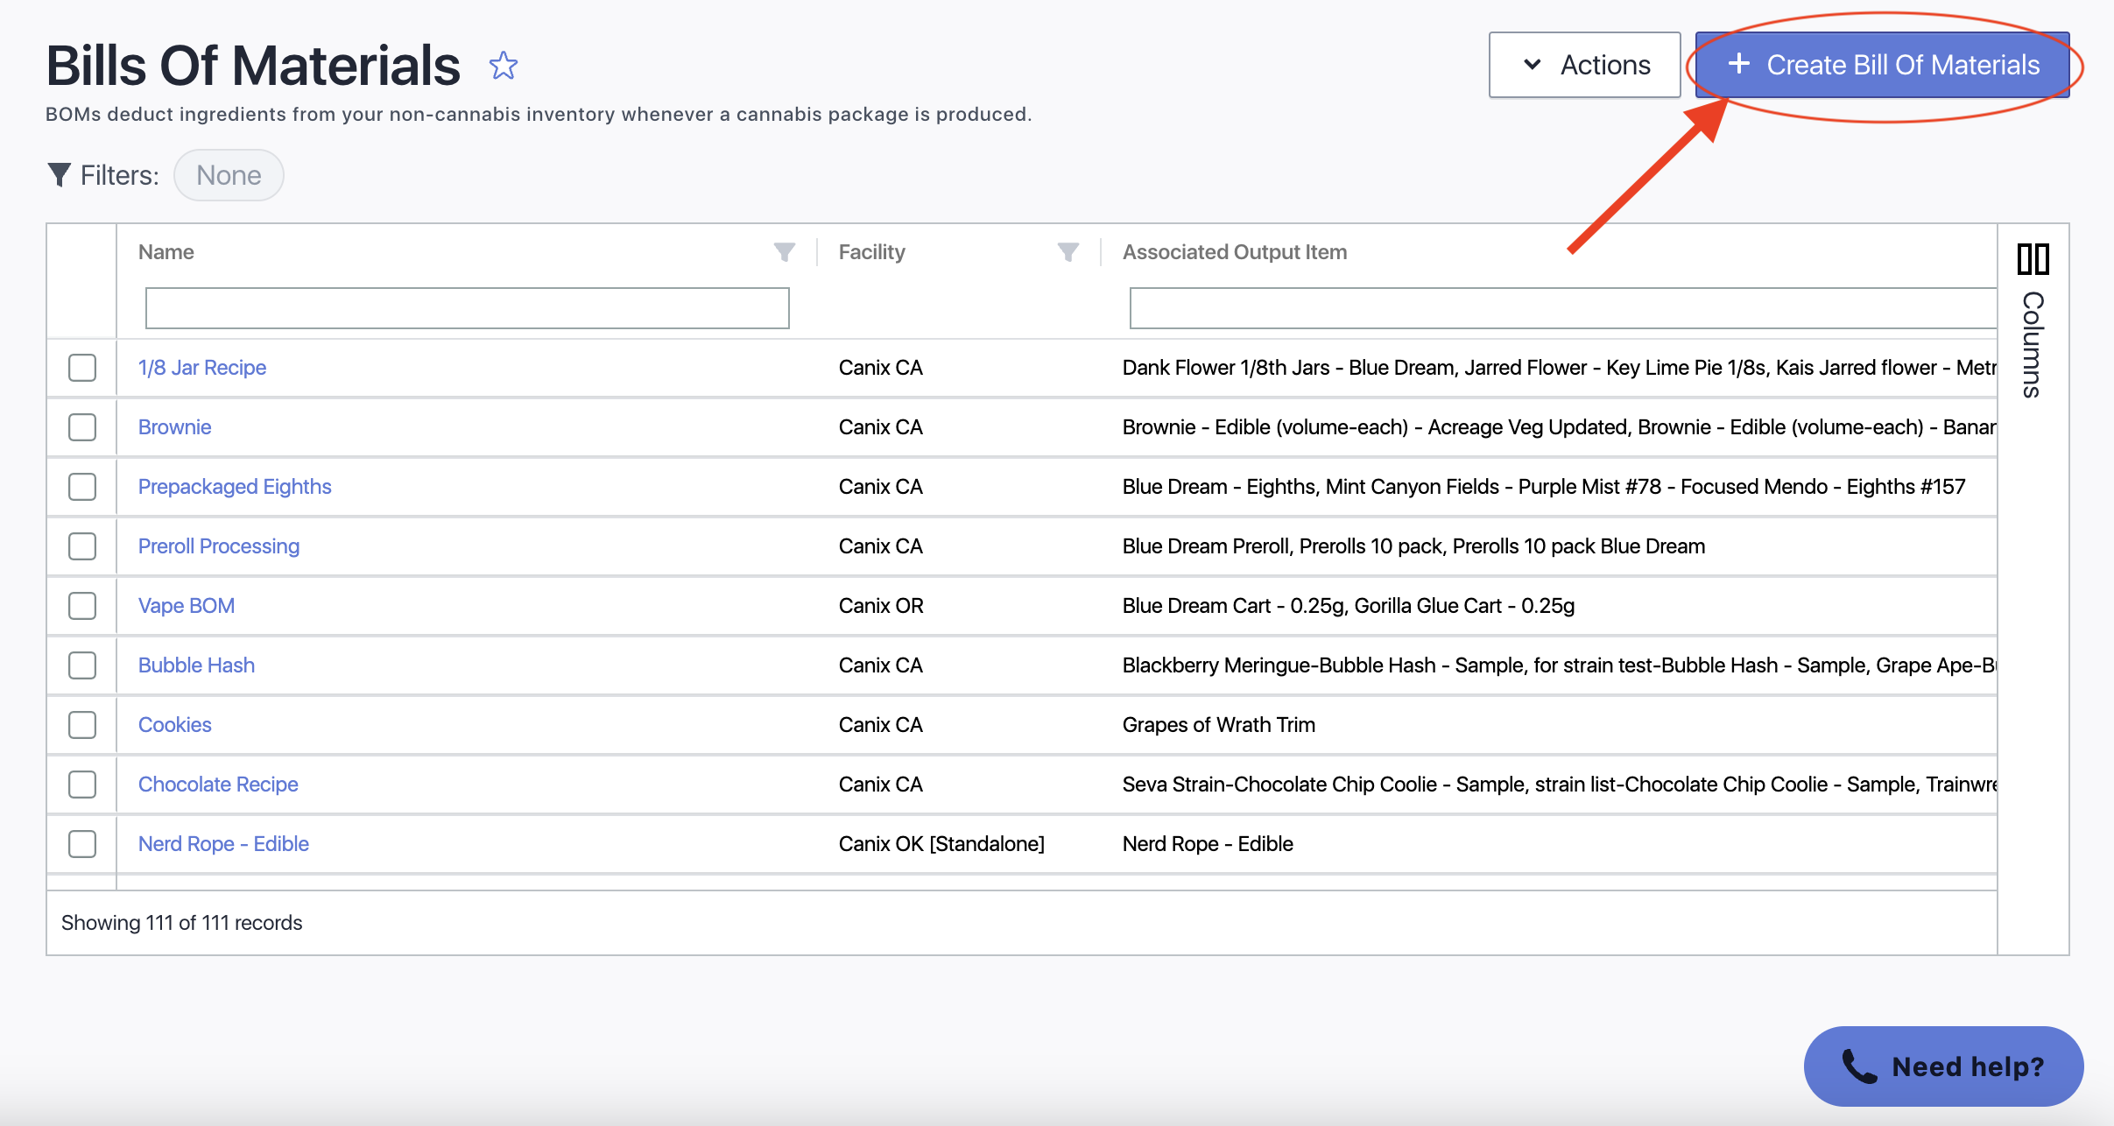This screenshot has width=2114, height=1126.
Task: Click Canix CA cell in Cookies row
Action: coord(881,725)
